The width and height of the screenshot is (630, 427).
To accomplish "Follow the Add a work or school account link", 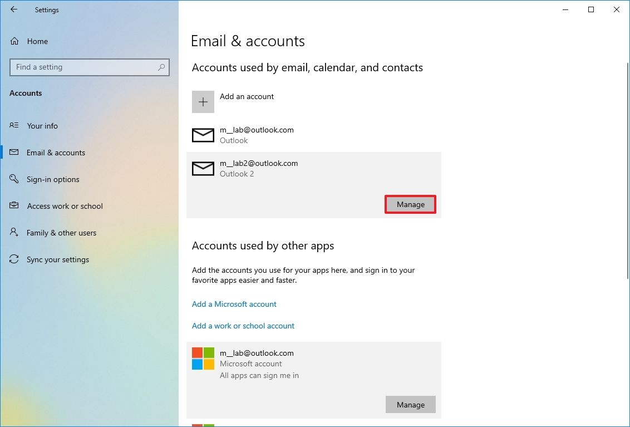I will click(243, 326).
